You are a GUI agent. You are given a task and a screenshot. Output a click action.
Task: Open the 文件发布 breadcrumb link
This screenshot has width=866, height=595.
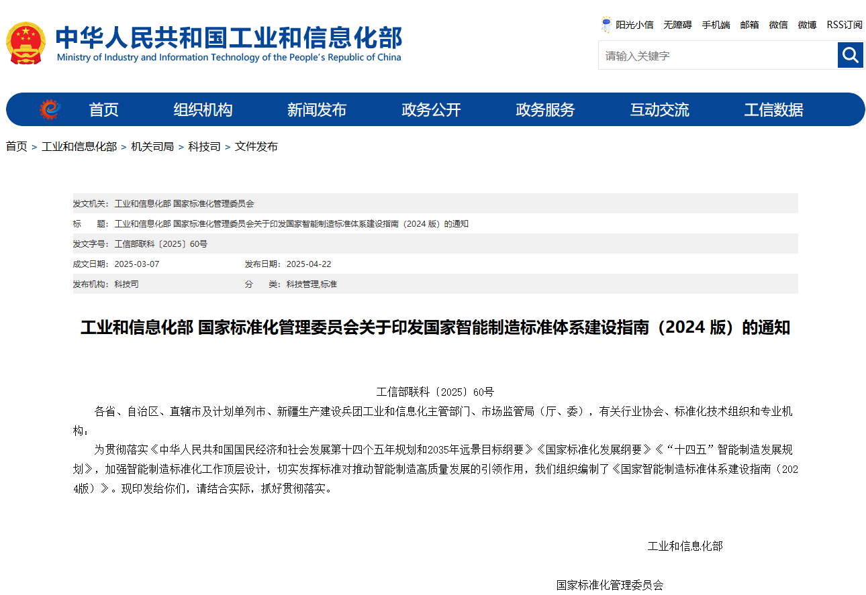(256, 146)
